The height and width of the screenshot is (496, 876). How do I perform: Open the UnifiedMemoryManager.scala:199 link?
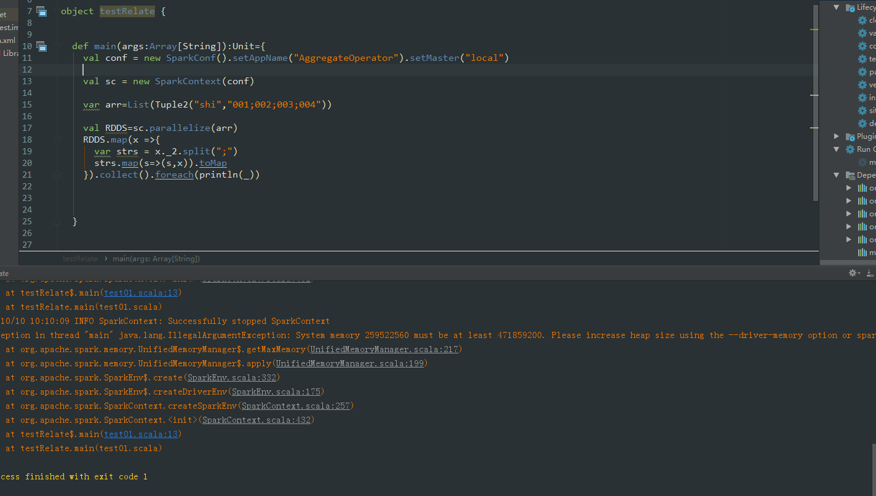coord(350,363)
